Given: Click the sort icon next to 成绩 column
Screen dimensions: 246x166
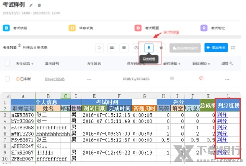Looking at the screenshot, I should click(231, 64).
